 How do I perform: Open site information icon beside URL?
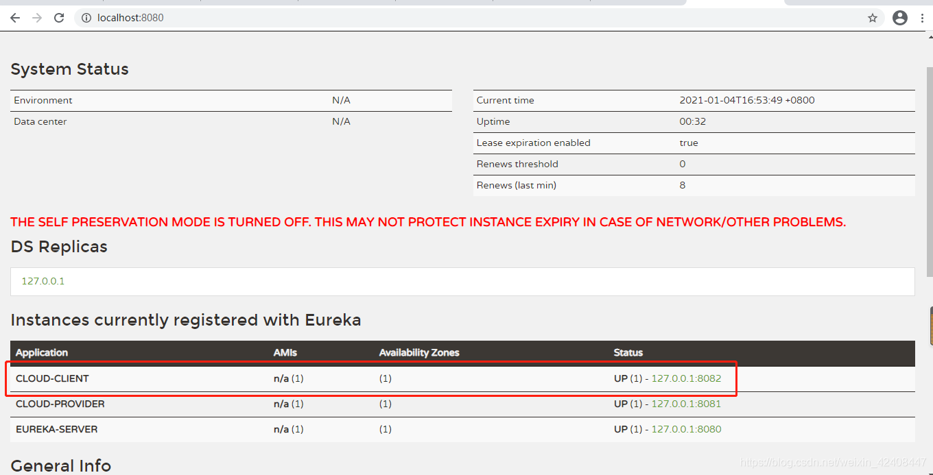(x=86, y=18)
